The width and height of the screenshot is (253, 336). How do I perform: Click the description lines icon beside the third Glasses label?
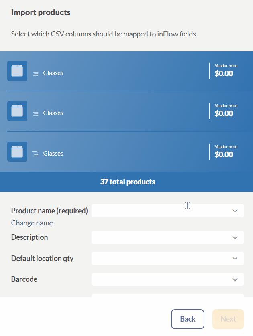tap(35, 154)
